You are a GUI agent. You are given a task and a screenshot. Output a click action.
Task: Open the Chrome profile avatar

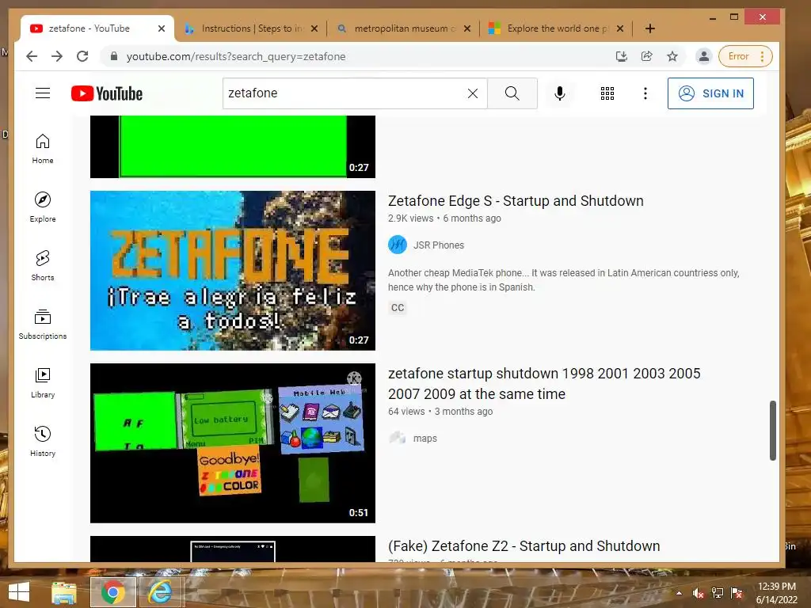(703, 56)
